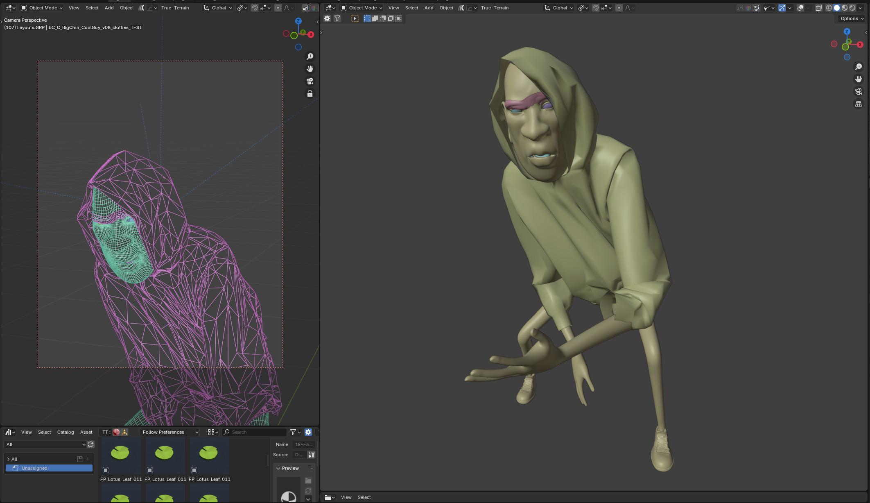Image resolution: width=870 pixels, height=503 pixels.
Task: Open Object Mode dropdown in right viewport
Action: click(362, 8)
